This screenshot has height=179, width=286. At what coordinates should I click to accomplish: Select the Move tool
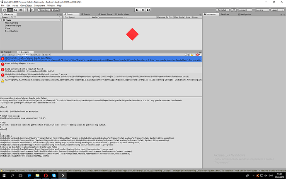tap(10, 10)
